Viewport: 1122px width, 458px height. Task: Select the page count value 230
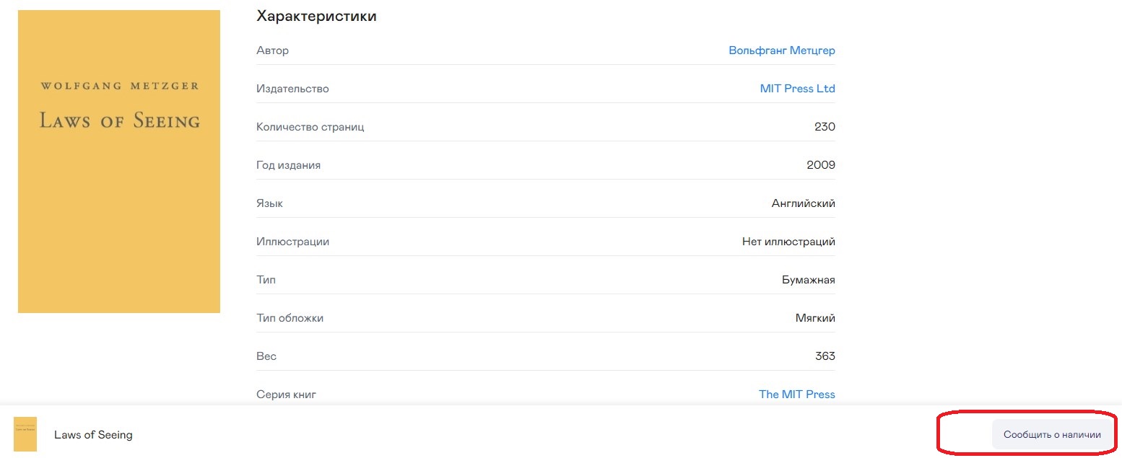(824, 127)
